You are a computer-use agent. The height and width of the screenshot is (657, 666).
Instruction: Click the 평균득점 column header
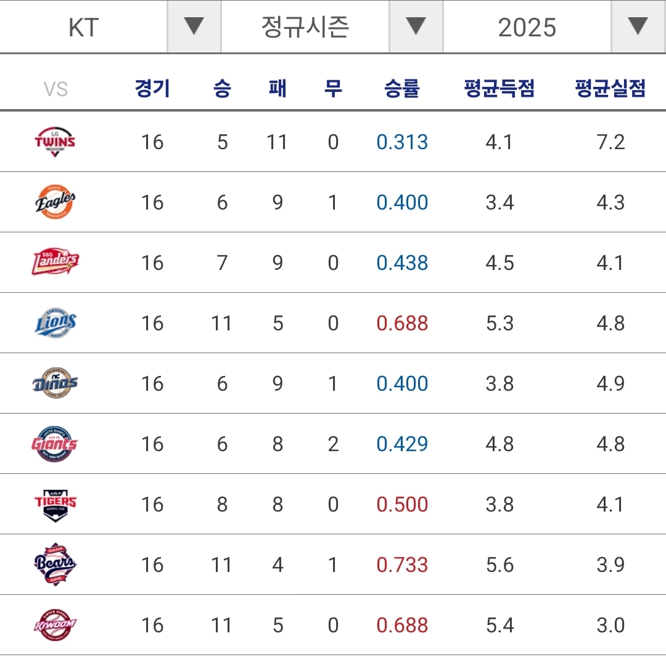click(499, 89)
